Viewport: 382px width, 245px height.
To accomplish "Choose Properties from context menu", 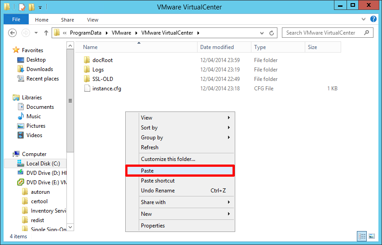I will pos(180,226).
